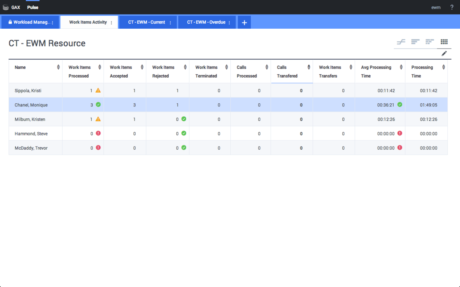Select the stacked bar view icon

pyautogui.click(x=430, y=42)
